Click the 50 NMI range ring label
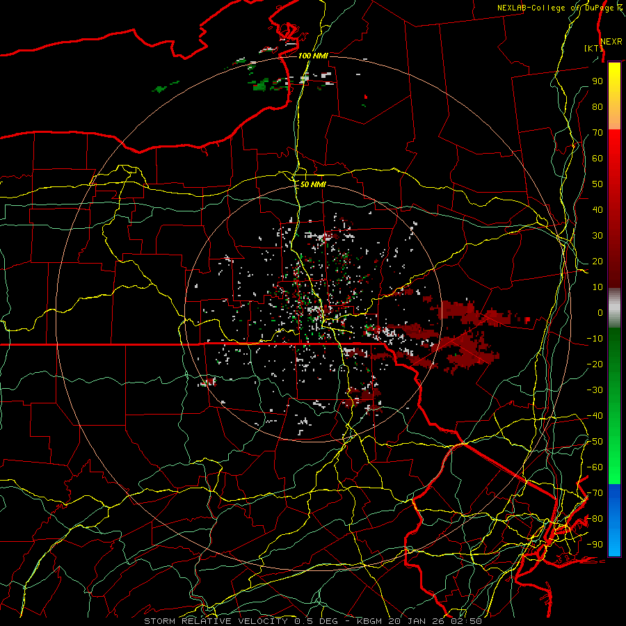Viewport: 626px width, 626px height. tap(313, 184)
